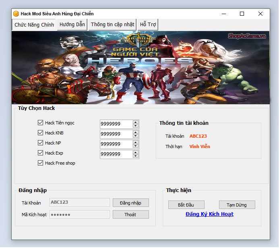Decrease the Hack Exp value with down arrow
This screenshot has width=279, height=248.
[x=136, y=156]
